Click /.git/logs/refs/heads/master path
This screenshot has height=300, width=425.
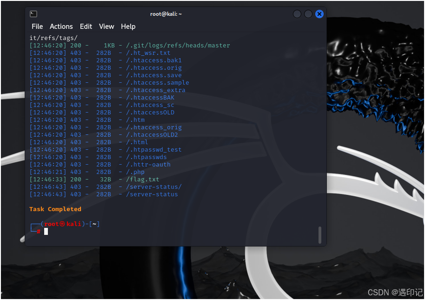click(x=178, y=46)
